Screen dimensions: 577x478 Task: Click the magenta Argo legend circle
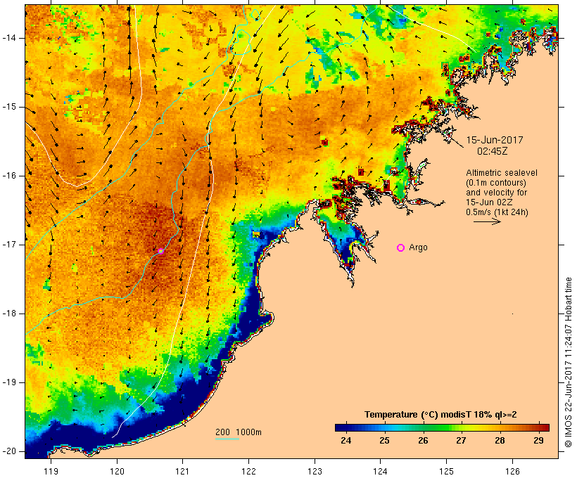pyautogui.click(x=401, y=248)
